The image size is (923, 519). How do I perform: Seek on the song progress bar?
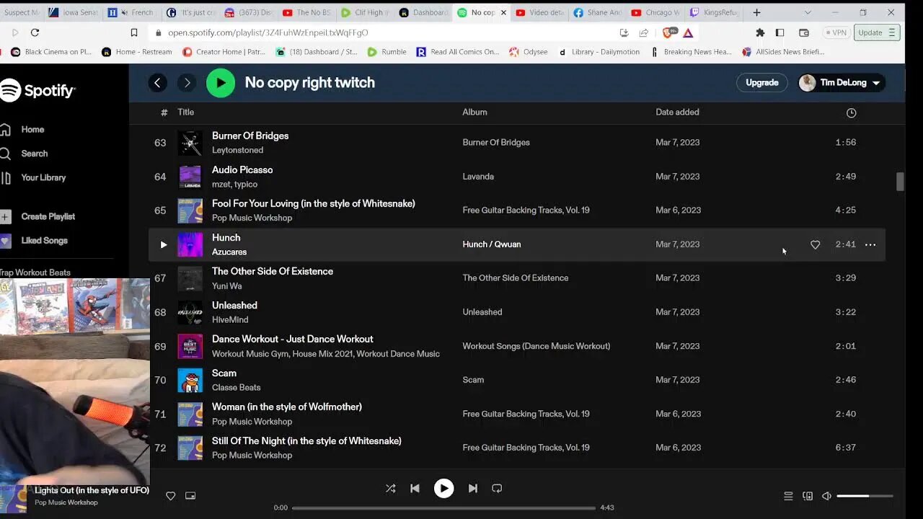(x=443, y=507)
